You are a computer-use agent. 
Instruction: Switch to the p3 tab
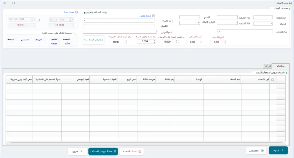click(266, 66)
